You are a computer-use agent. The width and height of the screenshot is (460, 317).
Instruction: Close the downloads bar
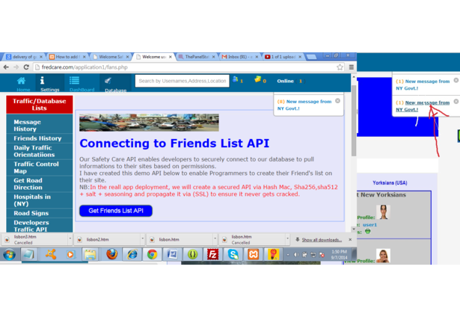click(350, 239)
